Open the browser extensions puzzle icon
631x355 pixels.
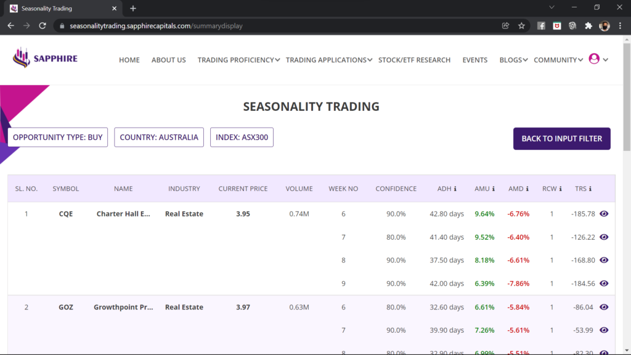click(x=588, y=26)
